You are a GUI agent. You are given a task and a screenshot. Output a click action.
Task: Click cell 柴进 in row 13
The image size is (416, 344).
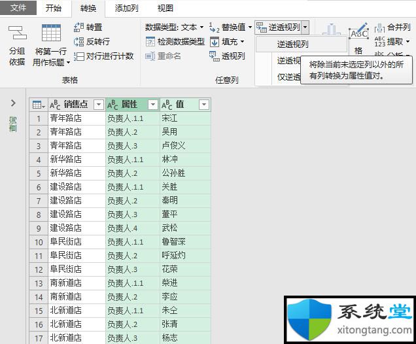[185, 283]
